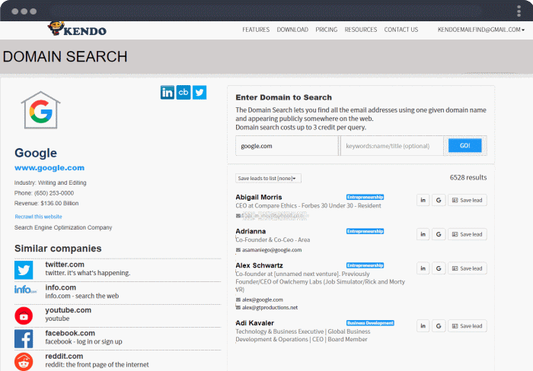
Task: Expand the Save leads to list dropdown
Action: 268,178
